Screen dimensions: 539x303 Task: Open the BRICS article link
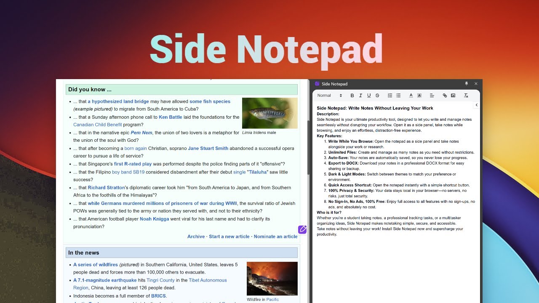coord(158,296)
